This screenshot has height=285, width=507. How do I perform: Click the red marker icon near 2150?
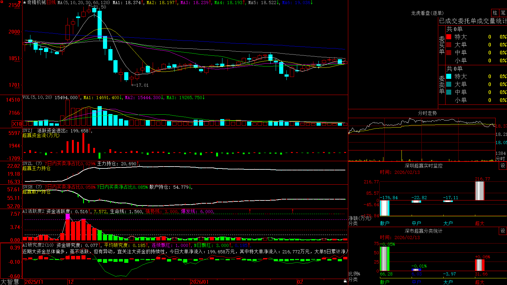pyautogui.click(x=20, y=2)
